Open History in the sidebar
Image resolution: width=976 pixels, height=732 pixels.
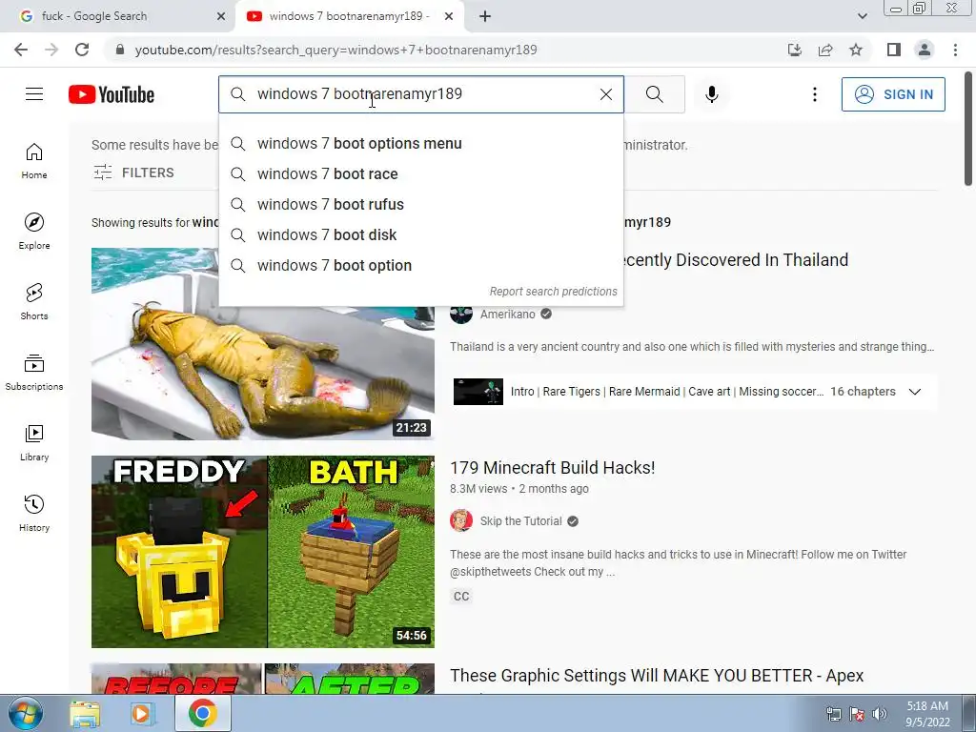(x=34, y=513)
